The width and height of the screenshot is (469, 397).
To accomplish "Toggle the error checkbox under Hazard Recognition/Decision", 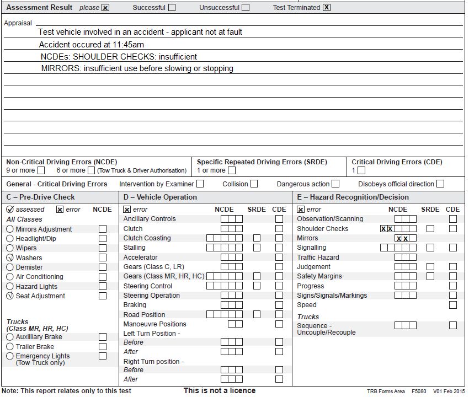I will 301,210.
